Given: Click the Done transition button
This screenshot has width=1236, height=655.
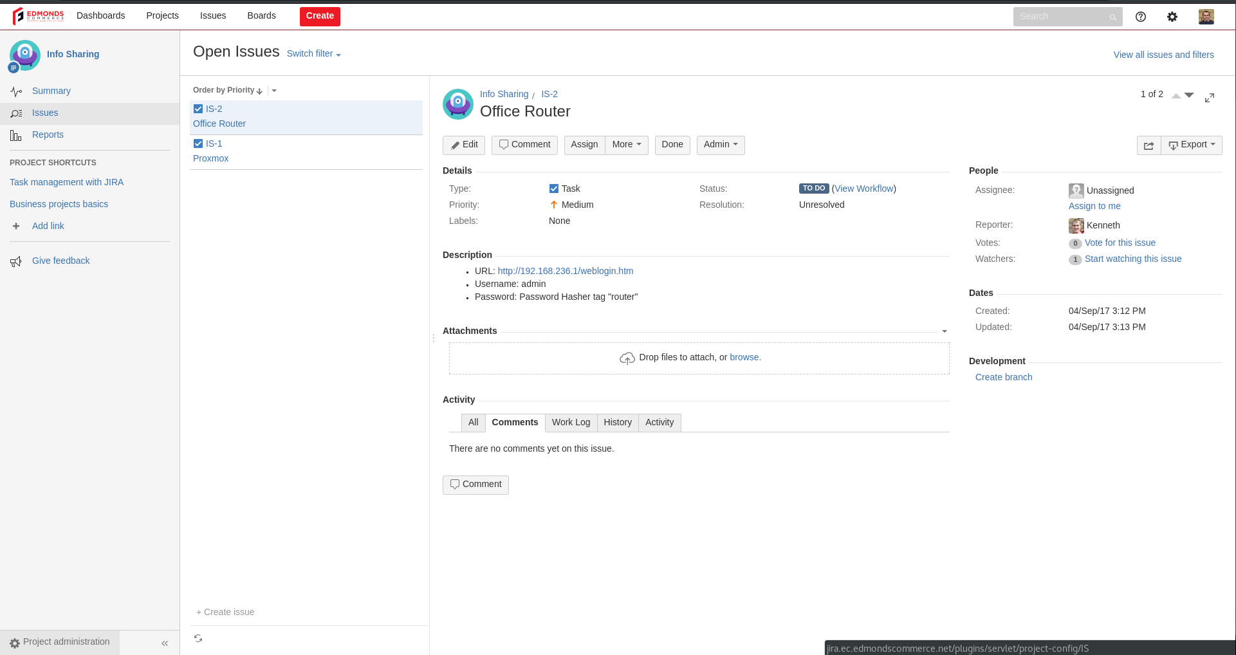Looking at the screenshot, I should (x=672, y=145).
